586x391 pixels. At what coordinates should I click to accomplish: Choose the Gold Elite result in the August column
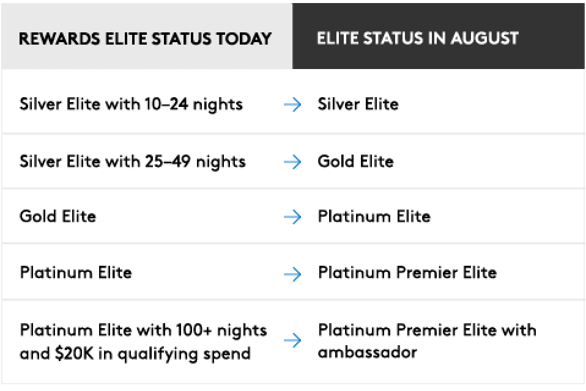point(355,162)
